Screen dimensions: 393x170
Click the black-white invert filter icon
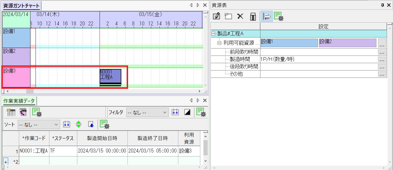[187, 112]
